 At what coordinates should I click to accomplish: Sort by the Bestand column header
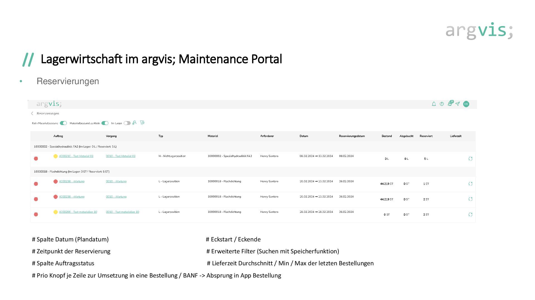[x=387, y=136]
